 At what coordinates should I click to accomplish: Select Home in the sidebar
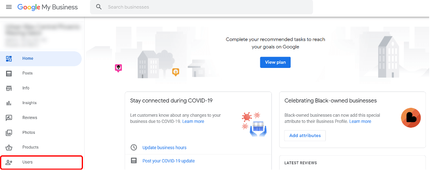click(41, 59)
